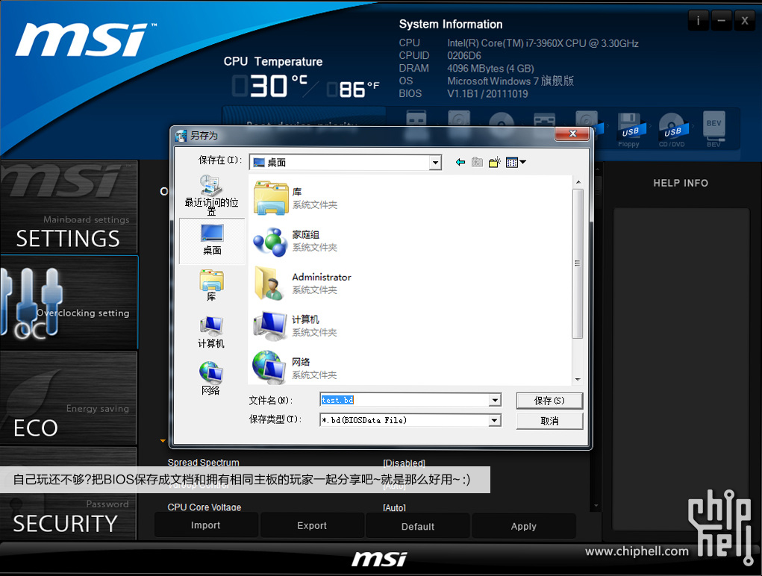
Task: Select Computer (计算机) in the places bar
Action: (211, 333)
